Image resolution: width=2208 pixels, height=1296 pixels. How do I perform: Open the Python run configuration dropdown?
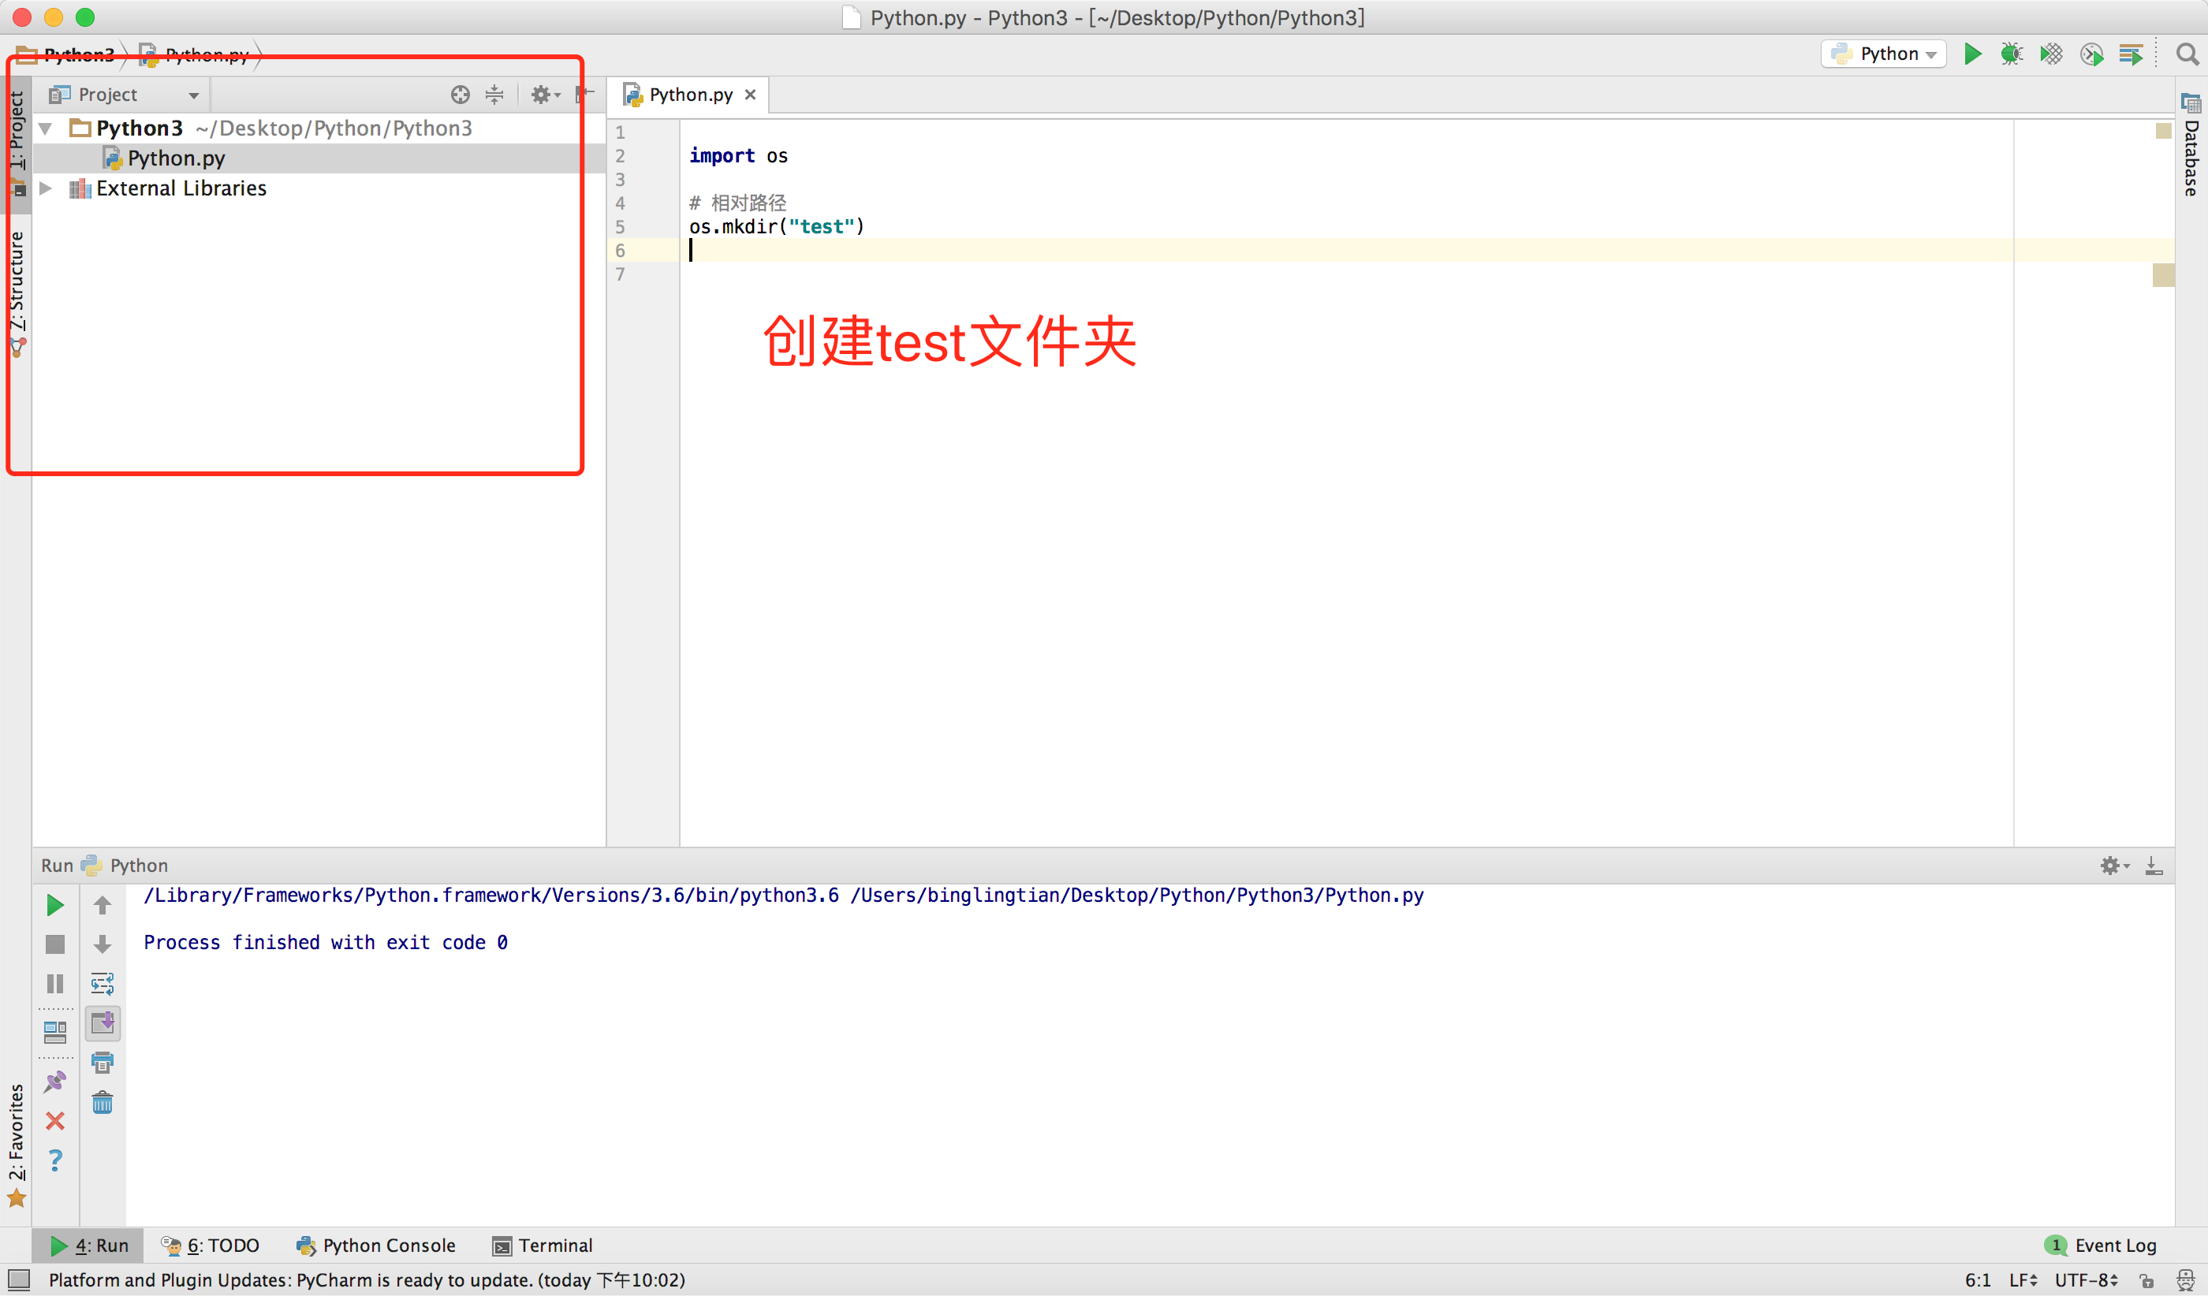tap(1884, 54)
